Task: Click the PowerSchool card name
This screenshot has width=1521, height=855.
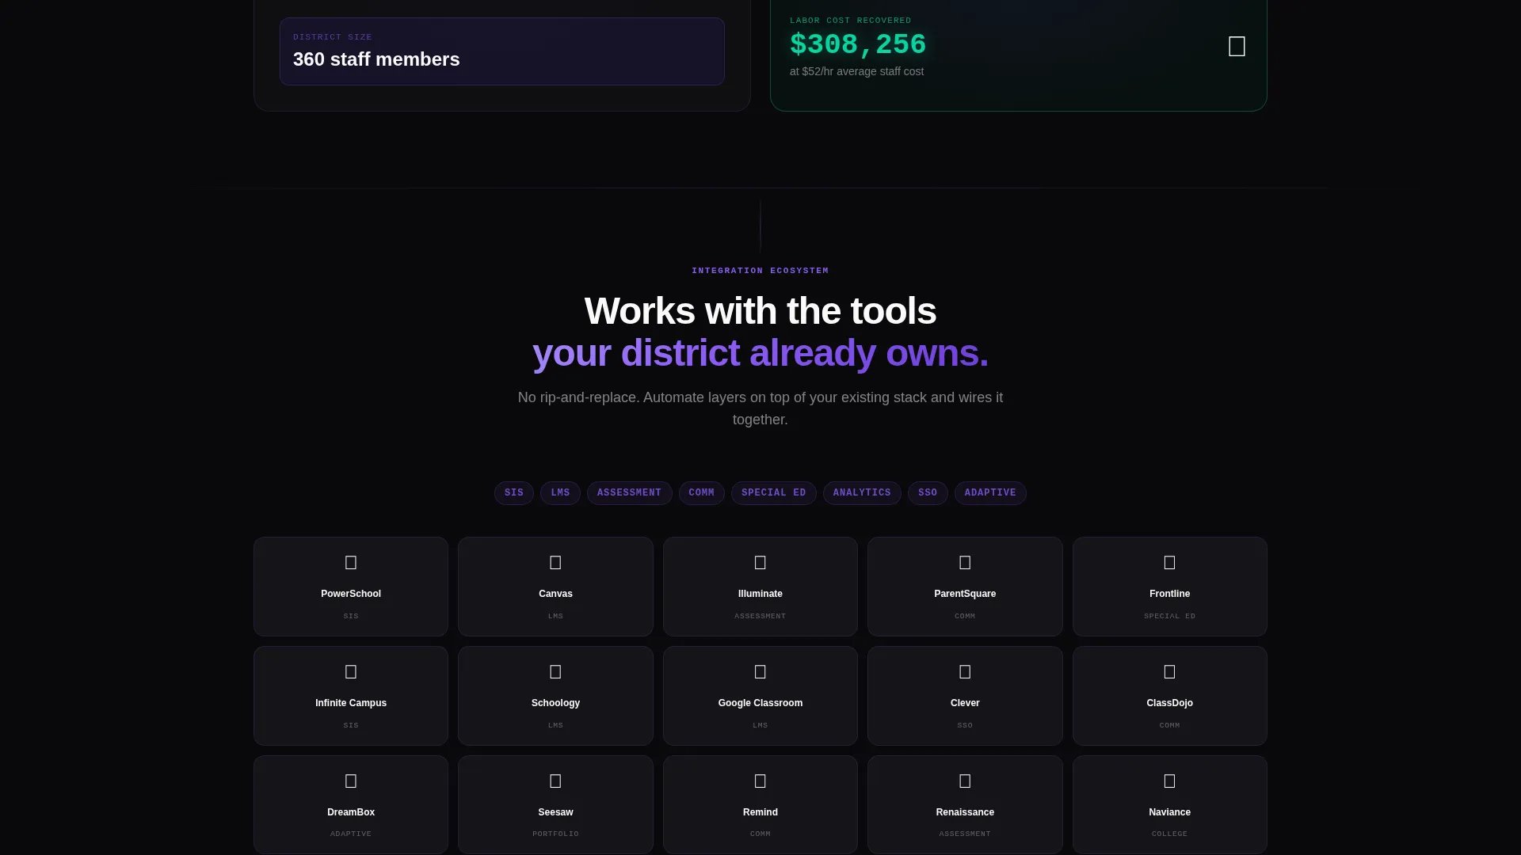Action: [x=351, y=594]
